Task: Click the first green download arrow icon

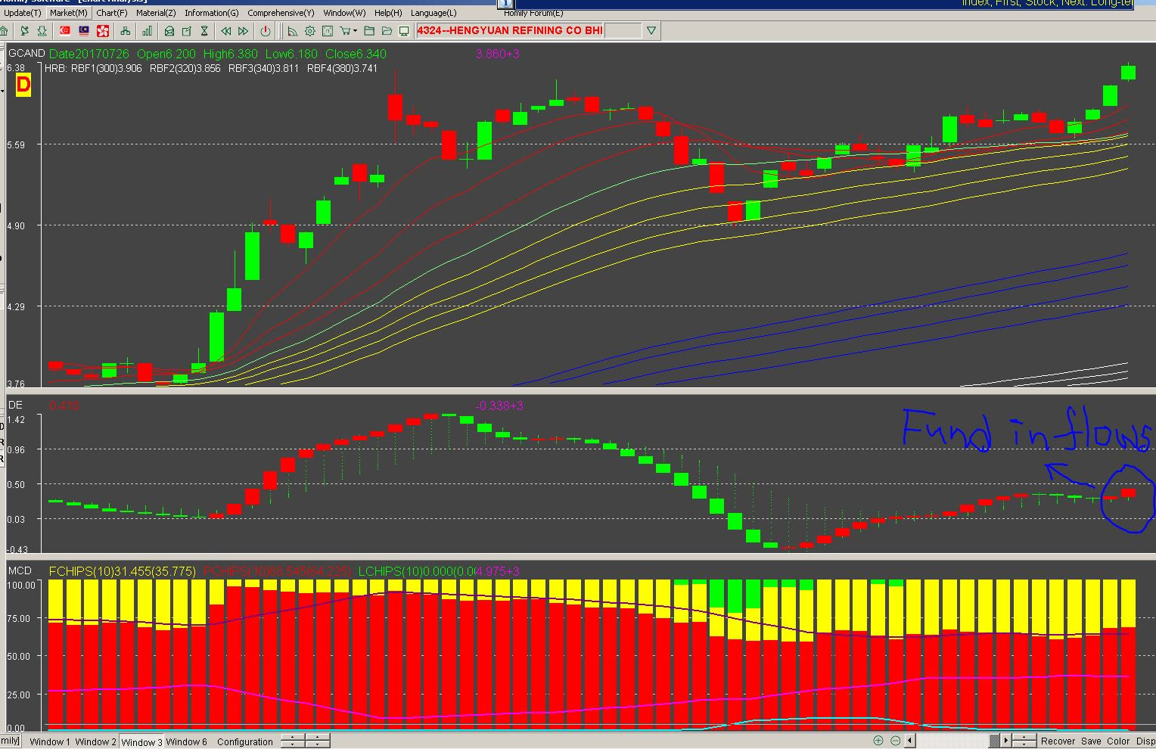Action: pos(24,31)
